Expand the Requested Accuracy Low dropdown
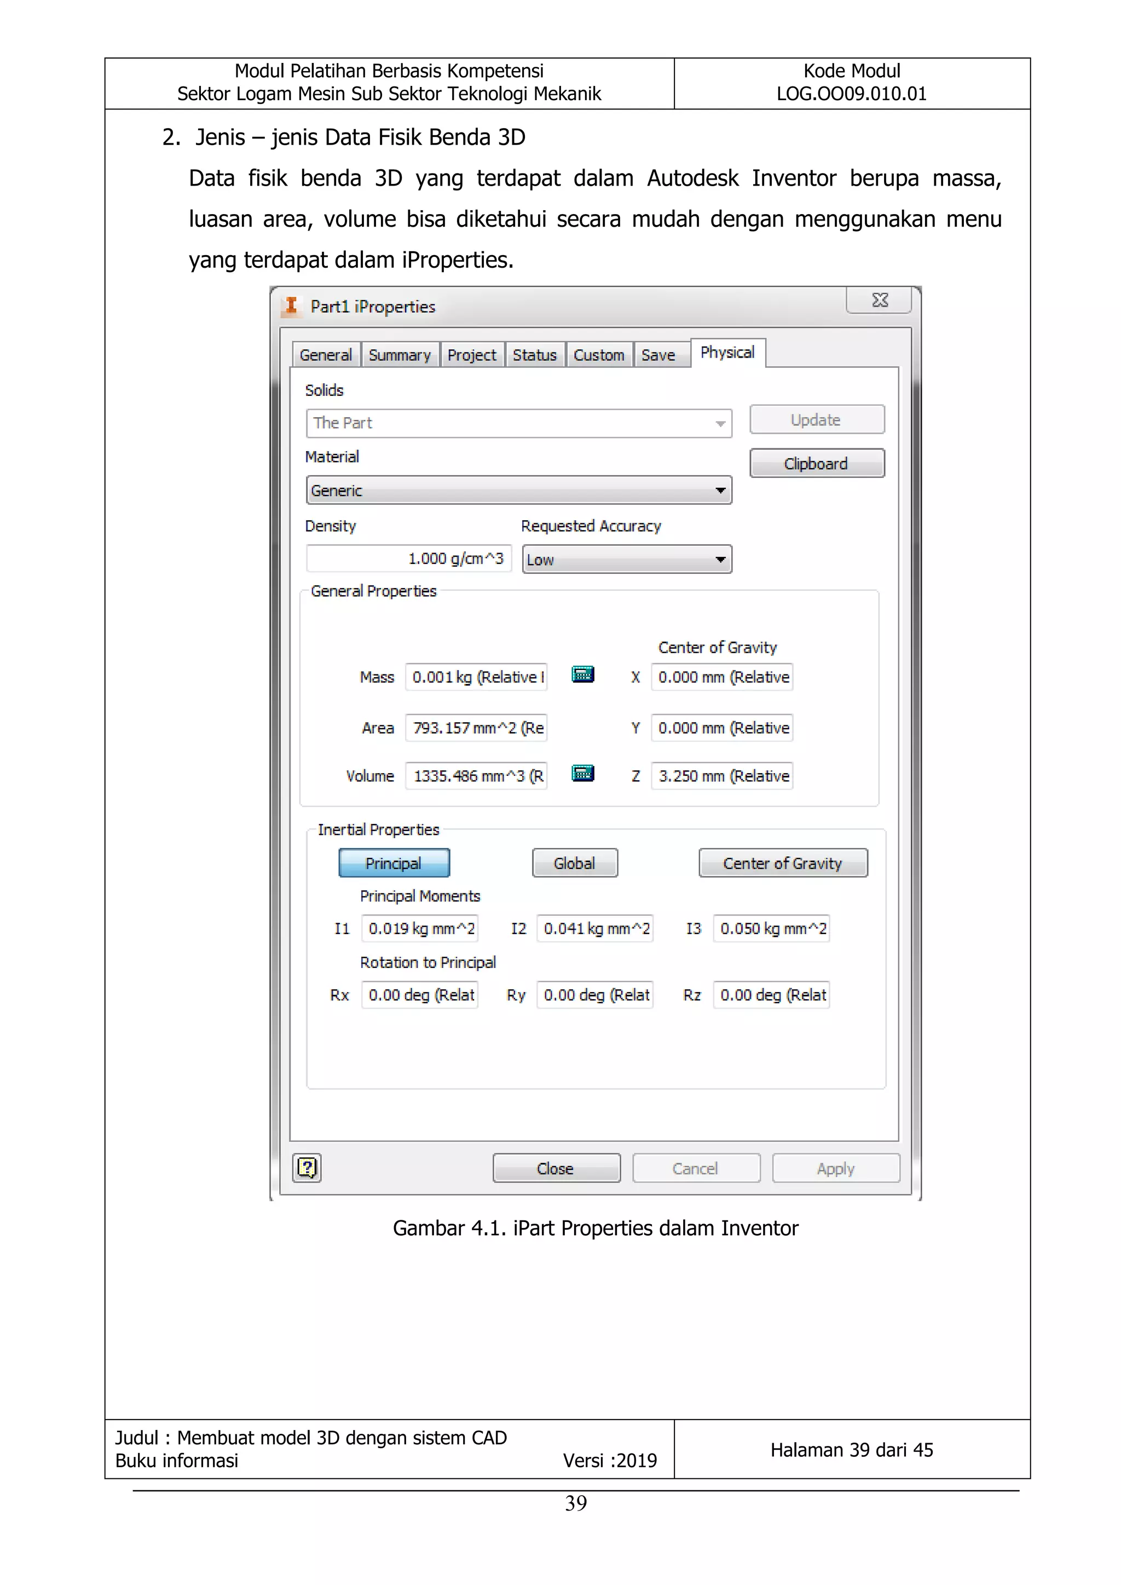 point(626,559)
